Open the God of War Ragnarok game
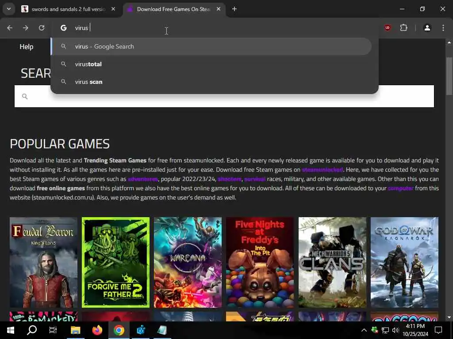 (404, 262)
